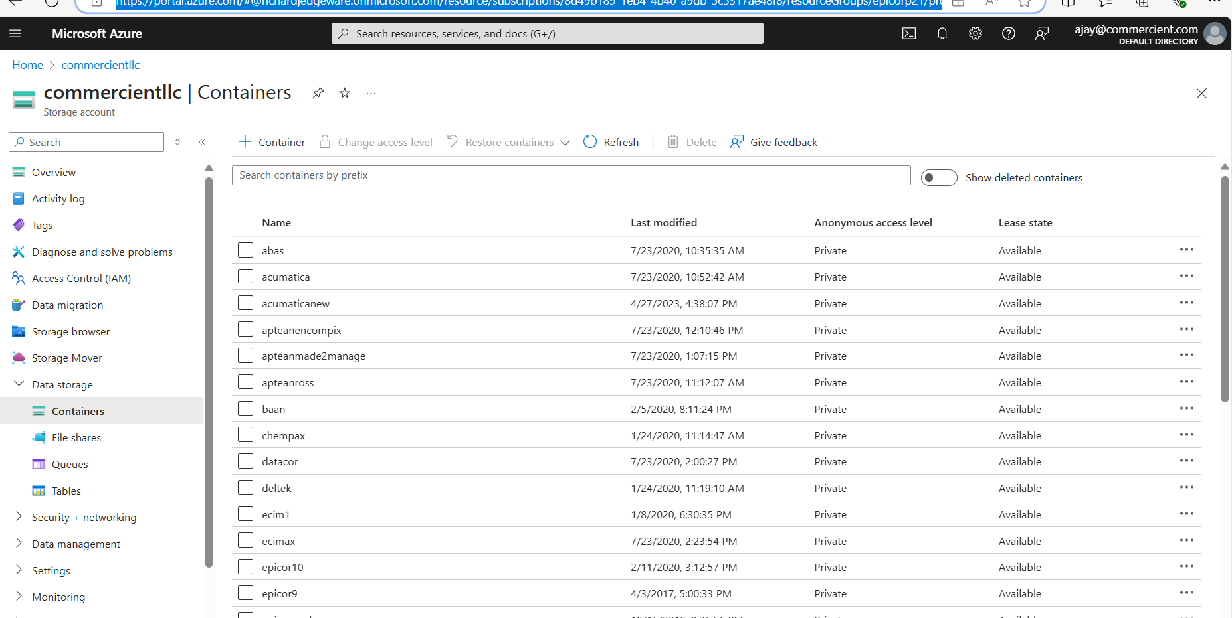Pin the Containers blade to dashboard
Viewport: 1232px width, 618px height.
tap(318, 93)
